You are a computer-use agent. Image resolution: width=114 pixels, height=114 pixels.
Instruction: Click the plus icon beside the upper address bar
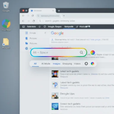coord(64,16)
